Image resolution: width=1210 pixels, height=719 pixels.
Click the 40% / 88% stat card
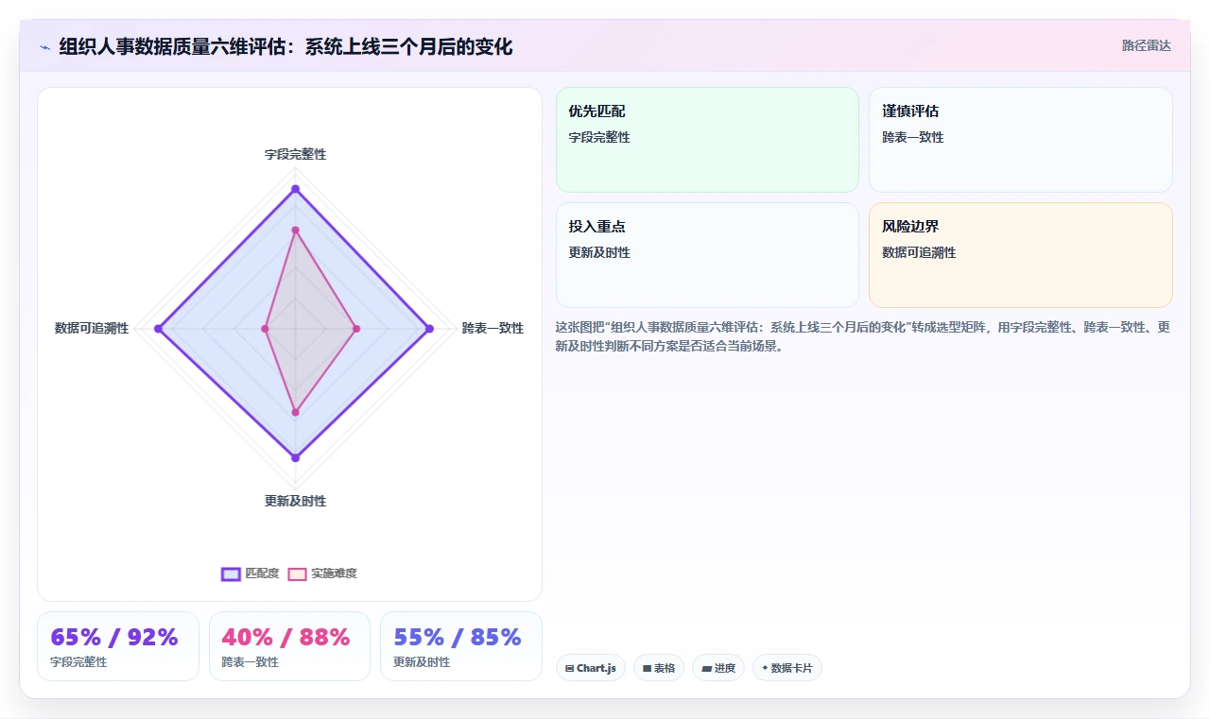(289, 646)
